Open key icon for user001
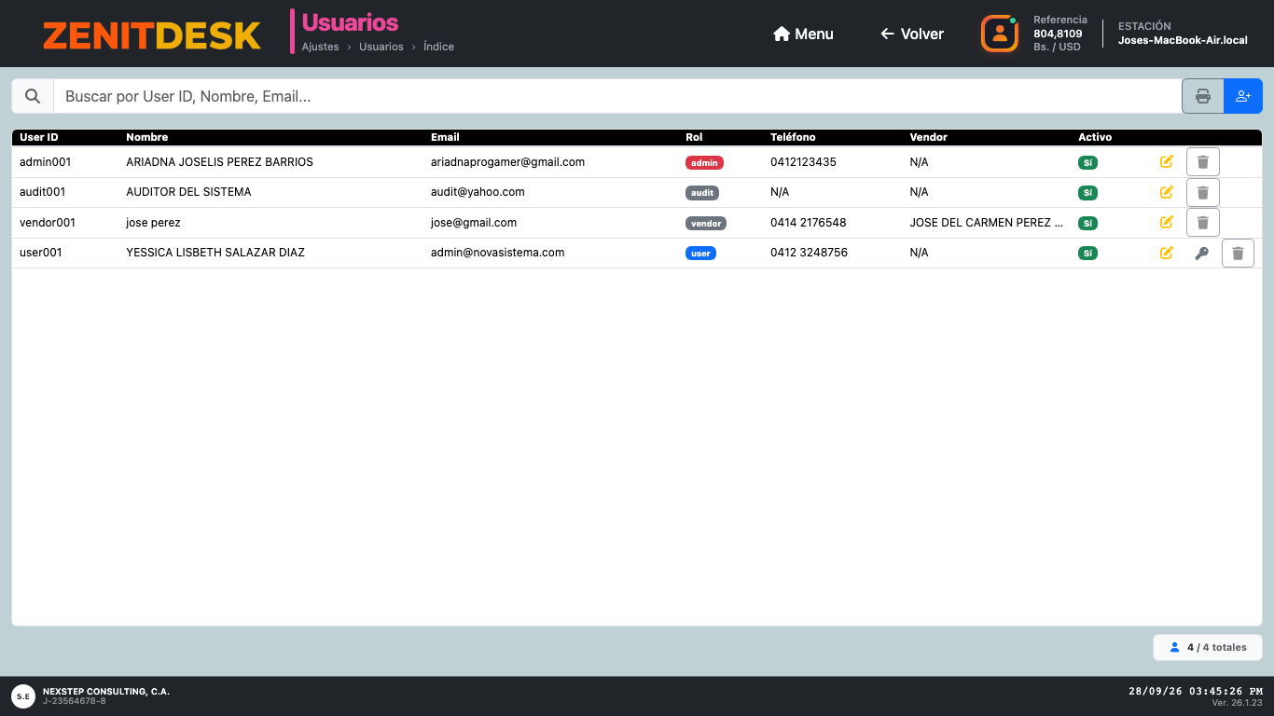The height and width of the screenshot is (716, 1274). pos(1201,253)
